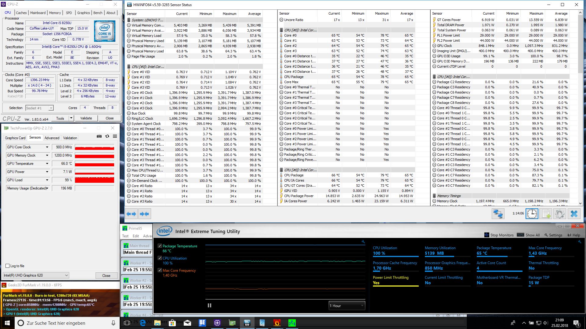Open the Prime95 Edit menu

pos(136,236)
